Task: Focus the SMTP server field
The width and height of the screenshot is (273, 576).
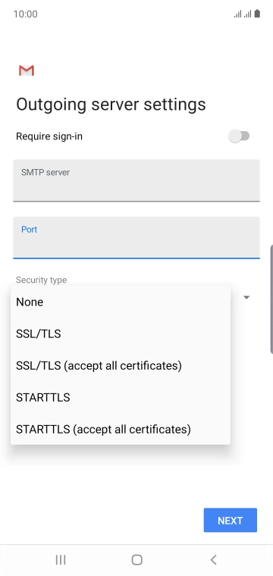Action: (136, 180)
